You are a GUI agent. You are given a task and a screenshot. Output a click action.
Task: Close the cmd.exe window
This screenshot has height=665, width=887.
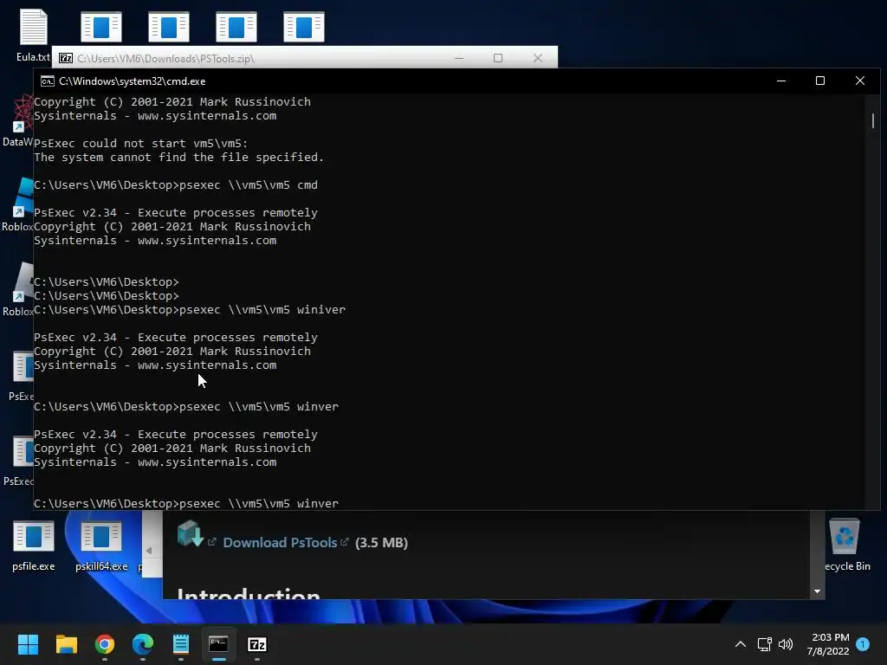coord(860,81)
